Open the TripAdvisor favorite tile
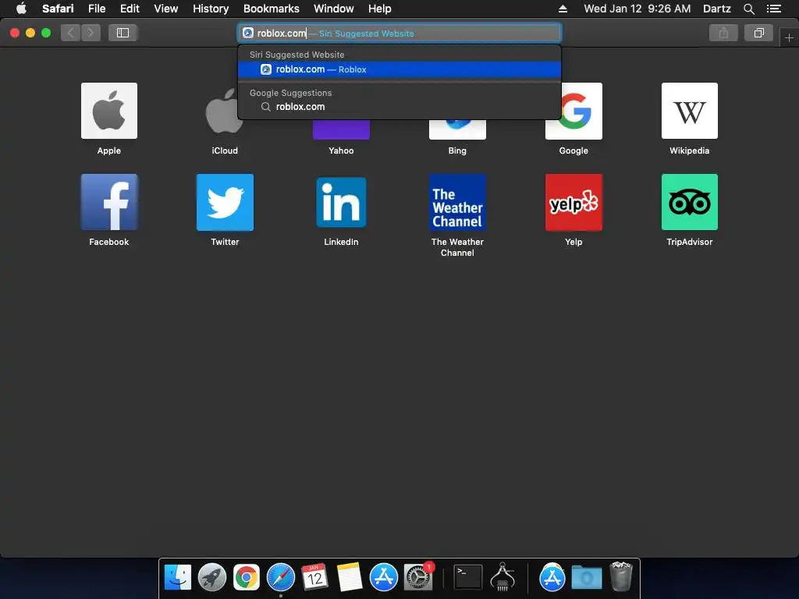 690,202
